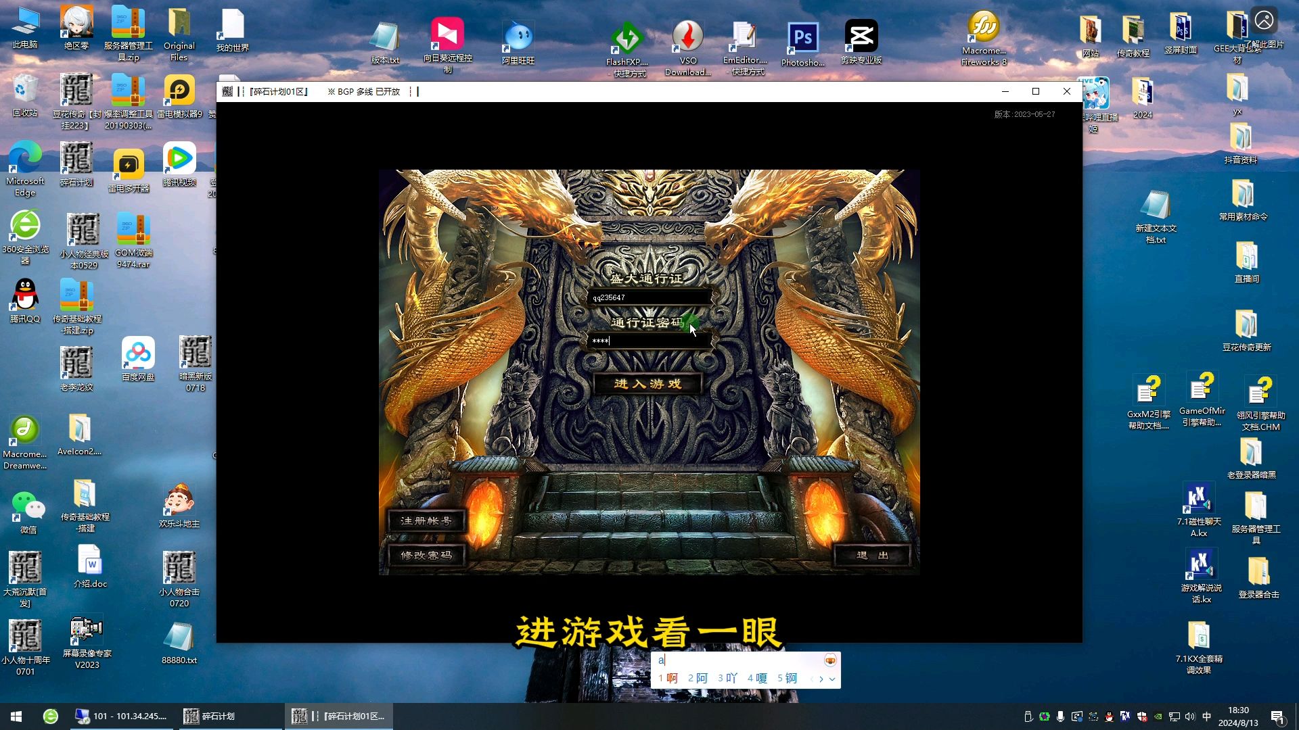Screen dimensions: 1299x730
Task: Open the 此电脑 desktop icon
Action: [25, 29]
